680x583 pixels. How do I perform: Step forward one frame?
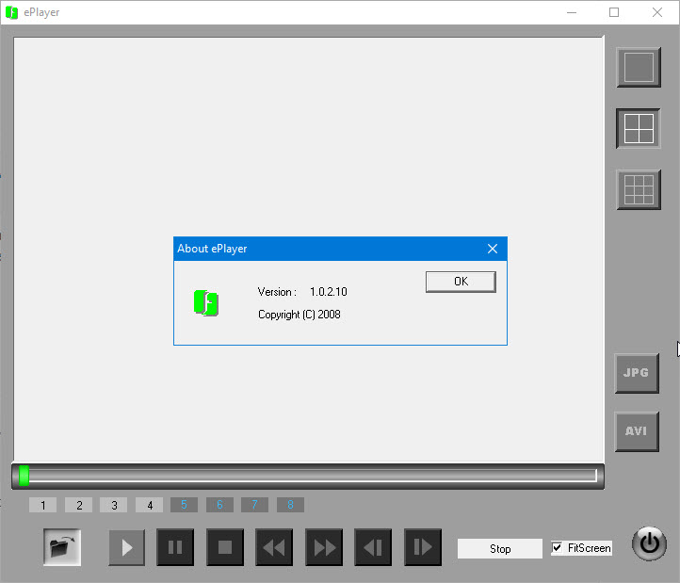click(x=423, y=547)
